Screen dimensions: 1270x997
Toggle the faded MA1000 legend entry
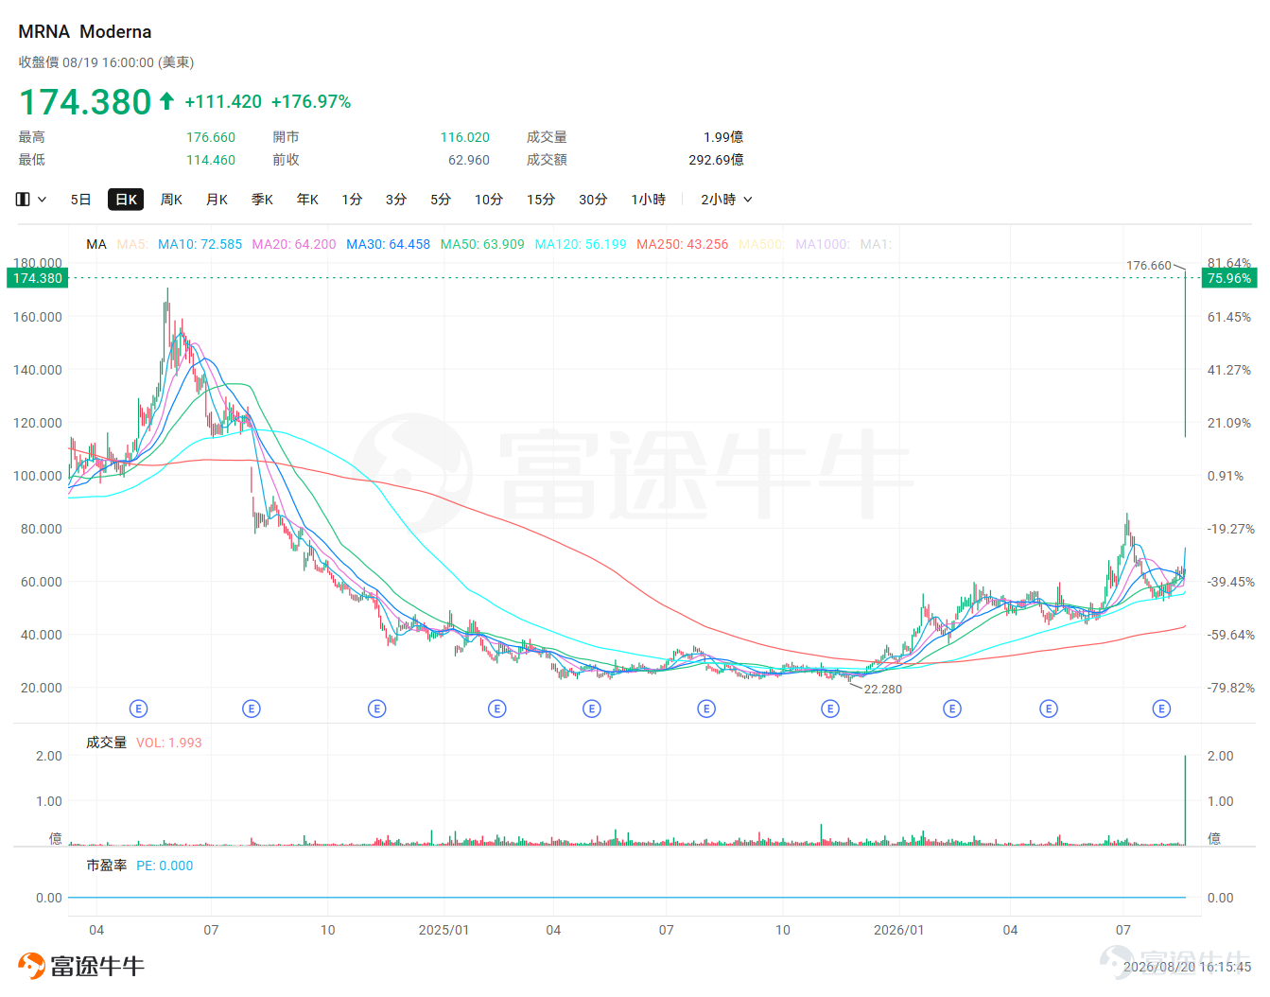(823, 244)
